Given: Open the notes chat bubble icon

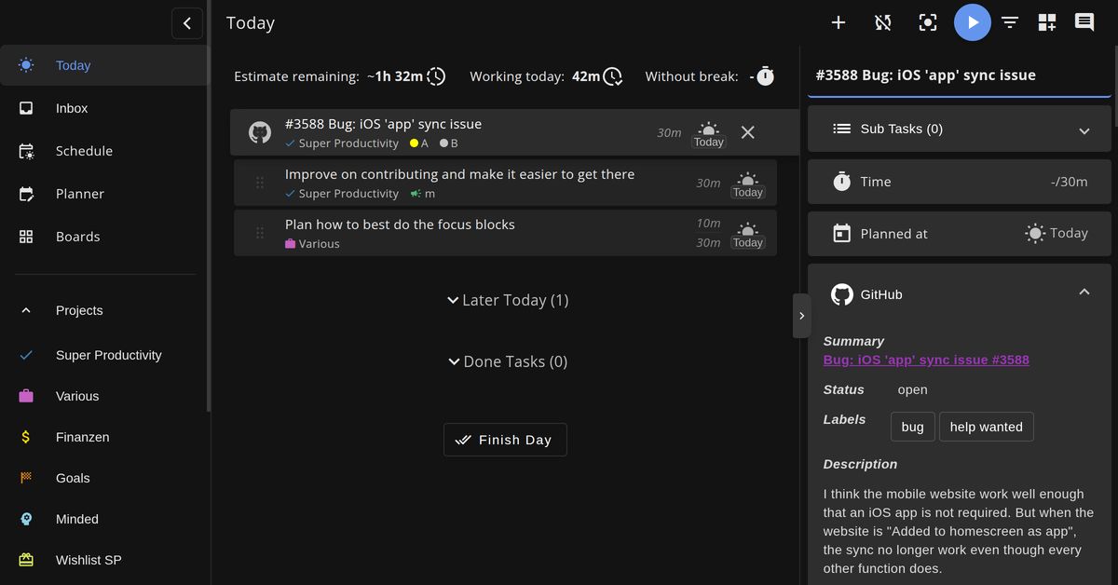Looking at the screenshot, I should pos(1084,22).
